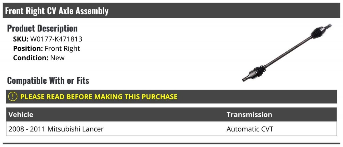Viewport: 343px width, 147px height.
Task: Click the upper CV joint boot in the photo
Action: point(317,32)
